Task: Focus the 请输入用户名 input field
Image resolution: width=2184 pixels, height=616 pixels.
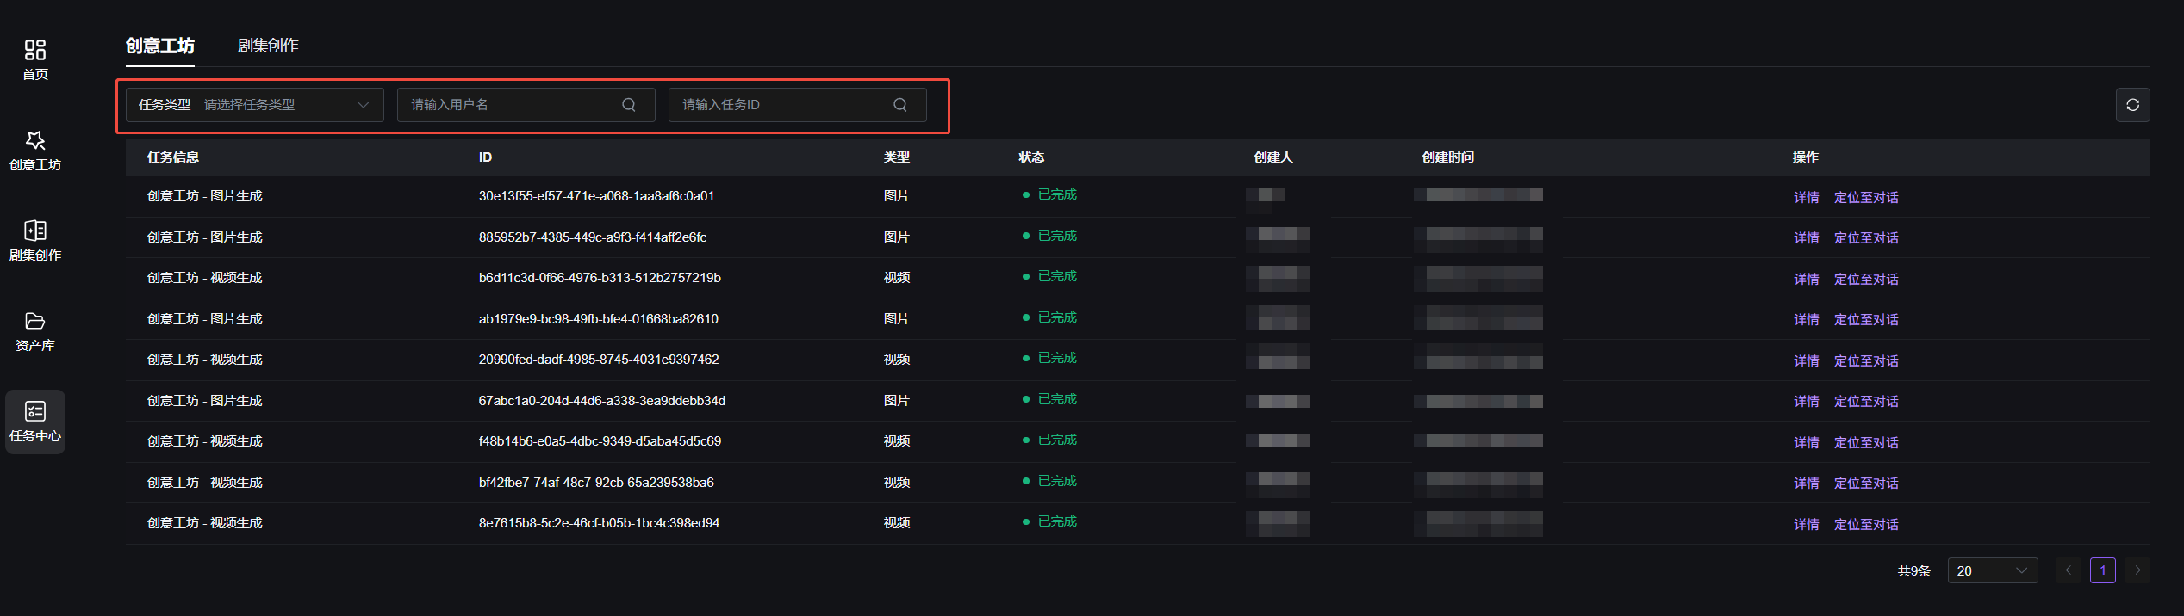Action: (526, 105)
